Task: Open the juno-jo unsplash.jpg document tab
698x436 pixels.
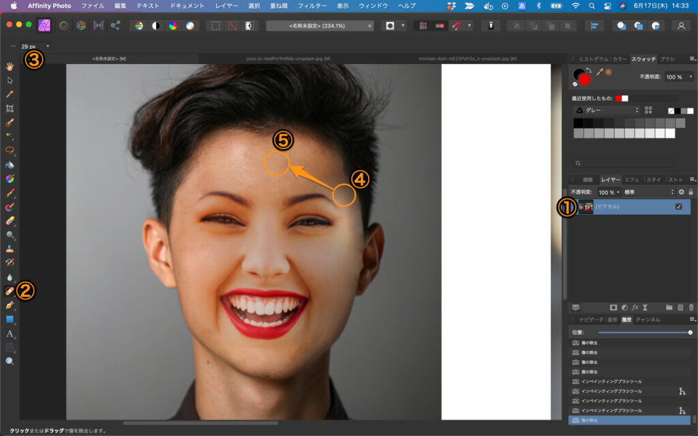Action: [288, 59]
